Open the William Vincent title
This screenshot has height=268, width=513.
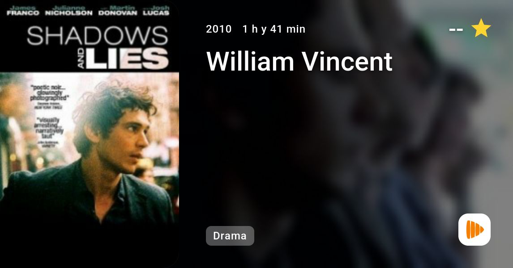coord(299,61)
